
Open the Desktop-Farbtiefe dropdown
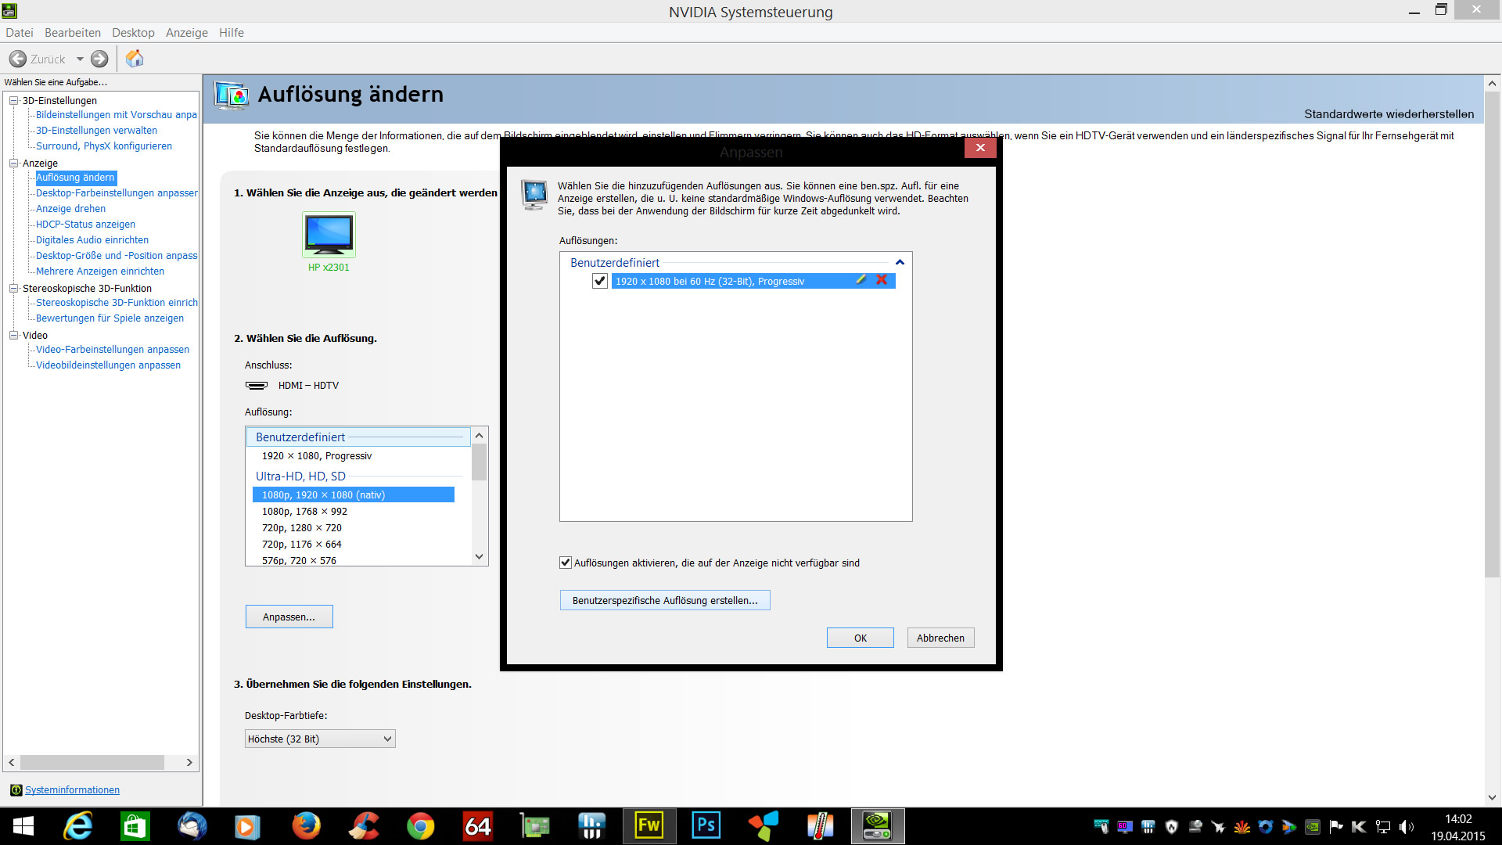point(320,739)
